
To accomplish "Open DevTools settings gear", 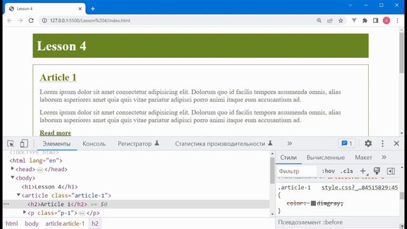I will [x=368, y=143].
